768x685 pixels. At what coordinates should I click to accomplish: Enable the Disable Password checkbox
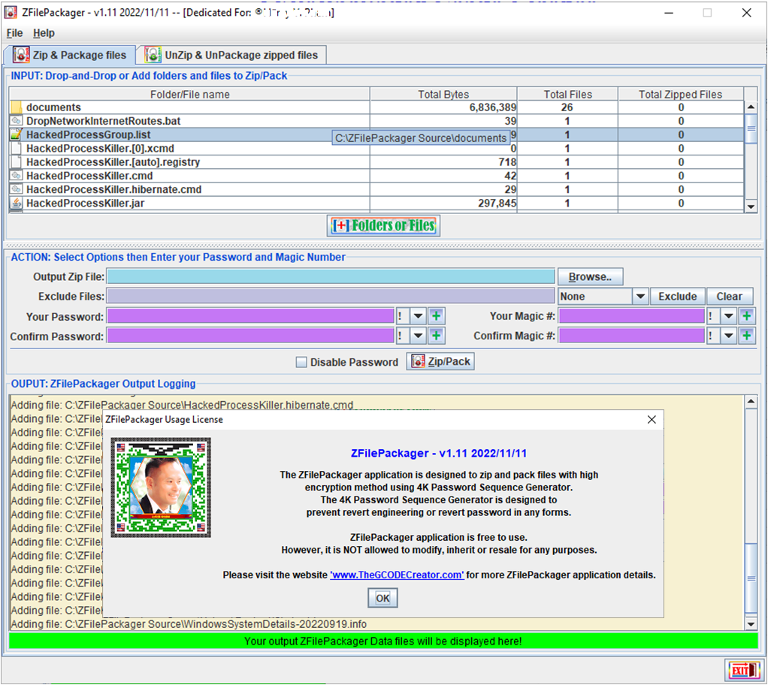click(301, 362)
